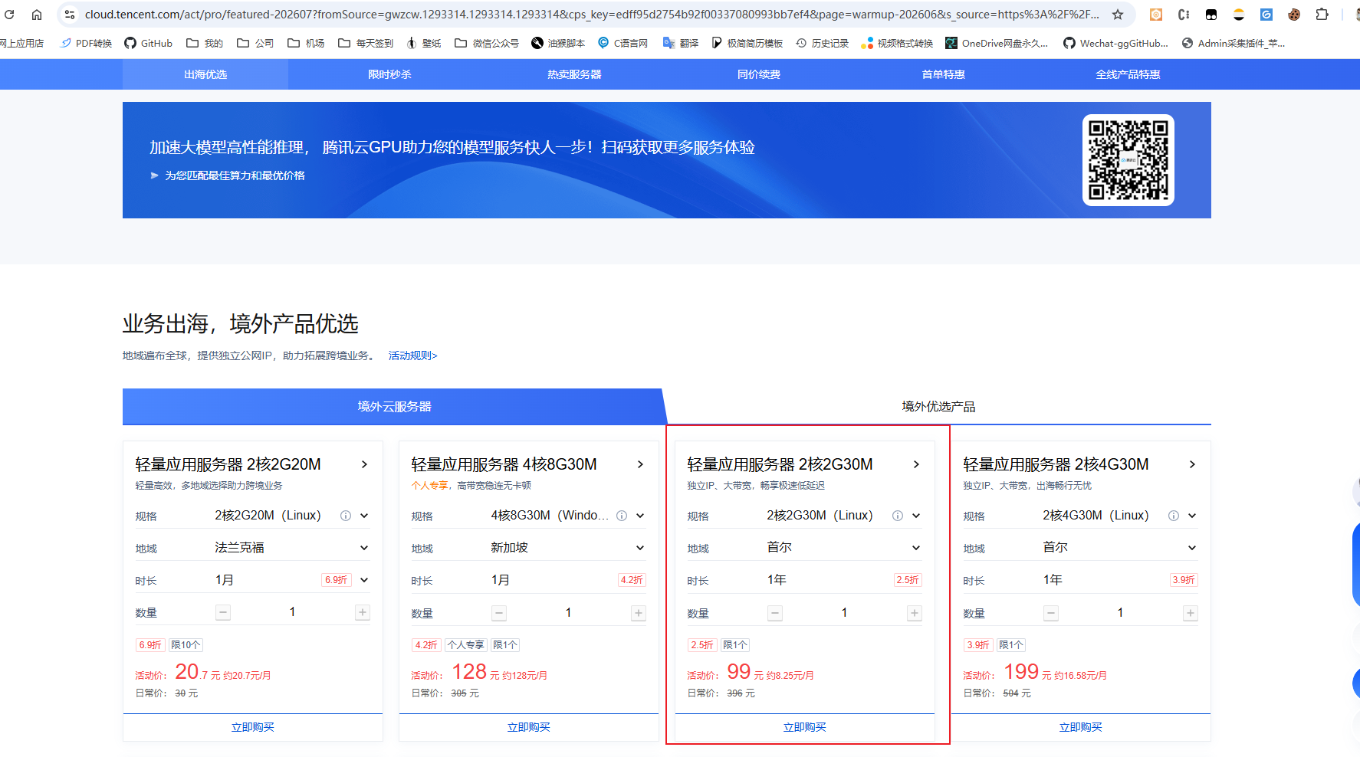Click the QR code in the GPU banner
Viewport: 1360px width, 757px height.
pos(1128,160)
